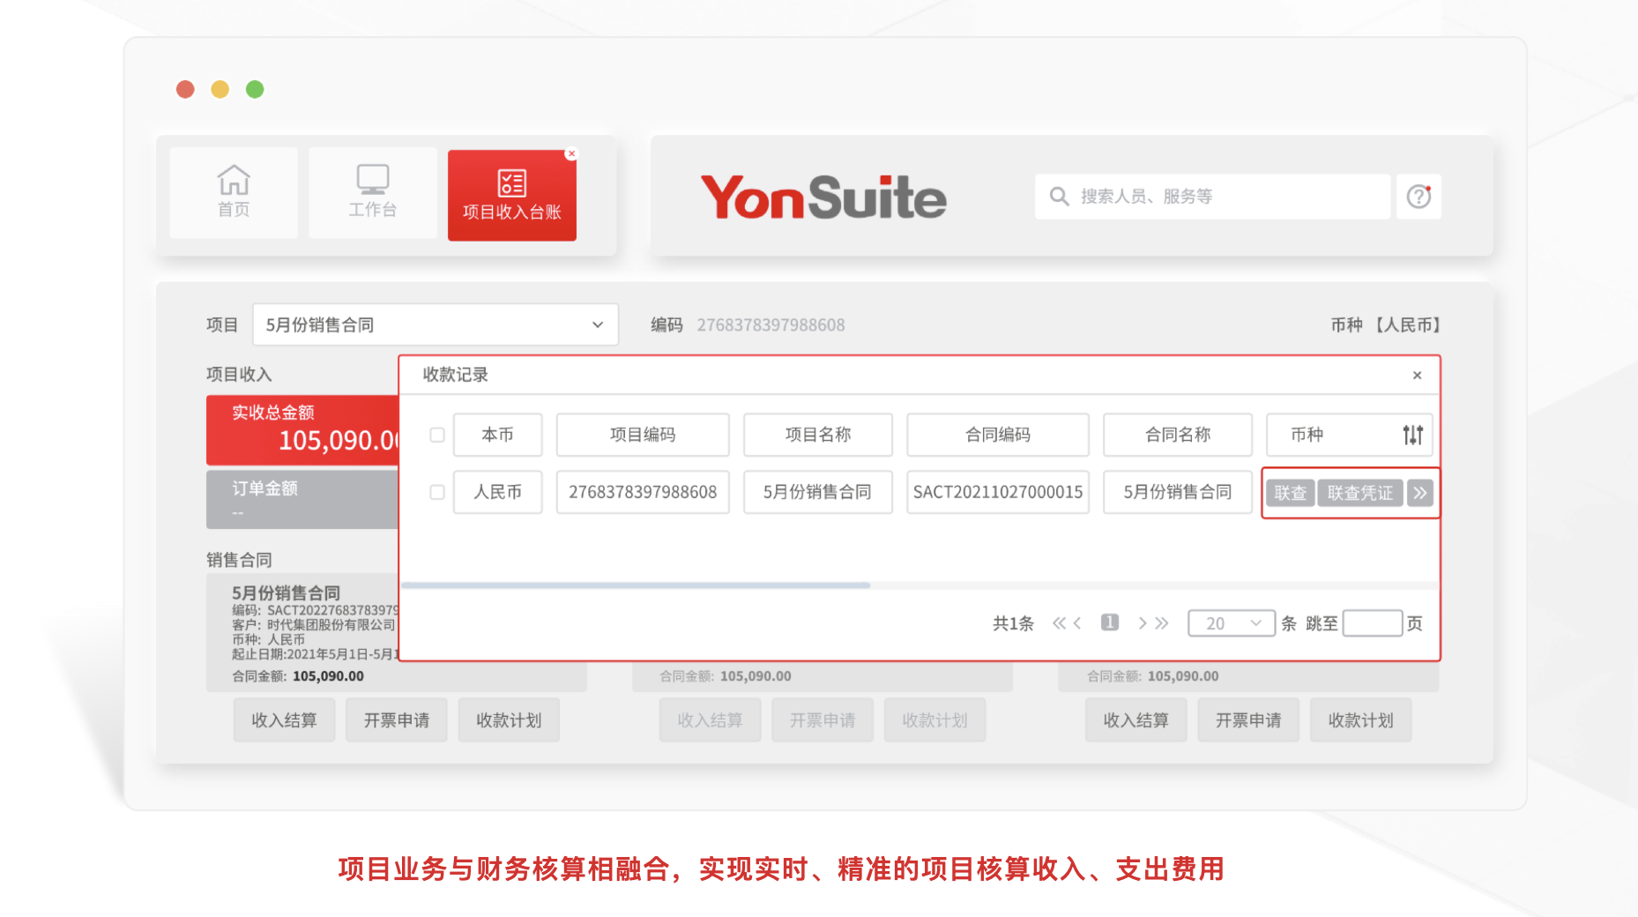This screenshot has width=1638, height=917.
Task: Close the 收款记录 dialog
Action: point(1417,376)
